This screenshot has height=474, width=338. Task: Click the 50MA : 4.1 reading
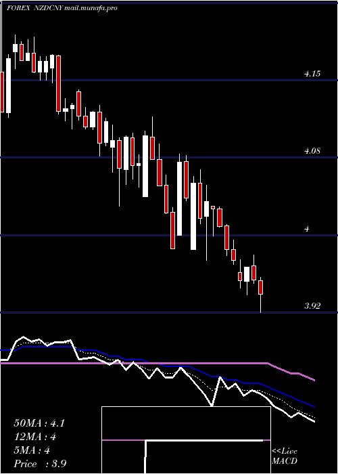click(39, 423)
